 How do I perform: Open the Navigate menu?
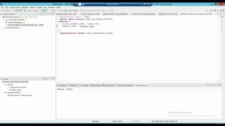tap(25, 7)
